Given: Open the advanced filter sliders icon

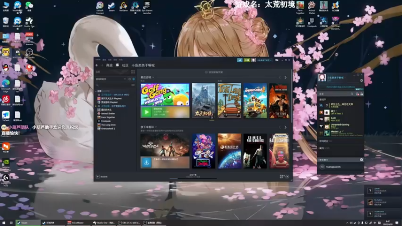Looking at the screenshot, I should point(133,85).
